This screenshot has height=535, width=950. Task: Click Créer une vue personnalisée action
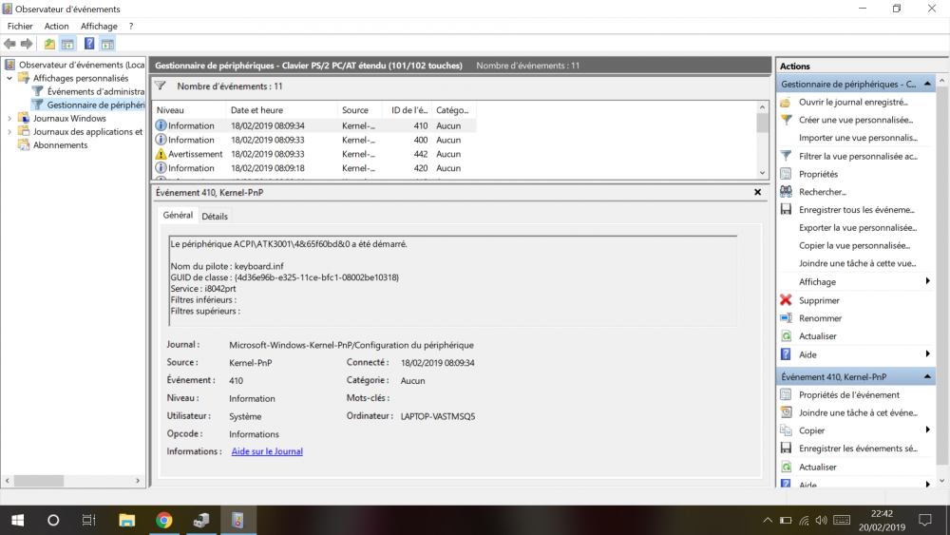click(855, 120)
